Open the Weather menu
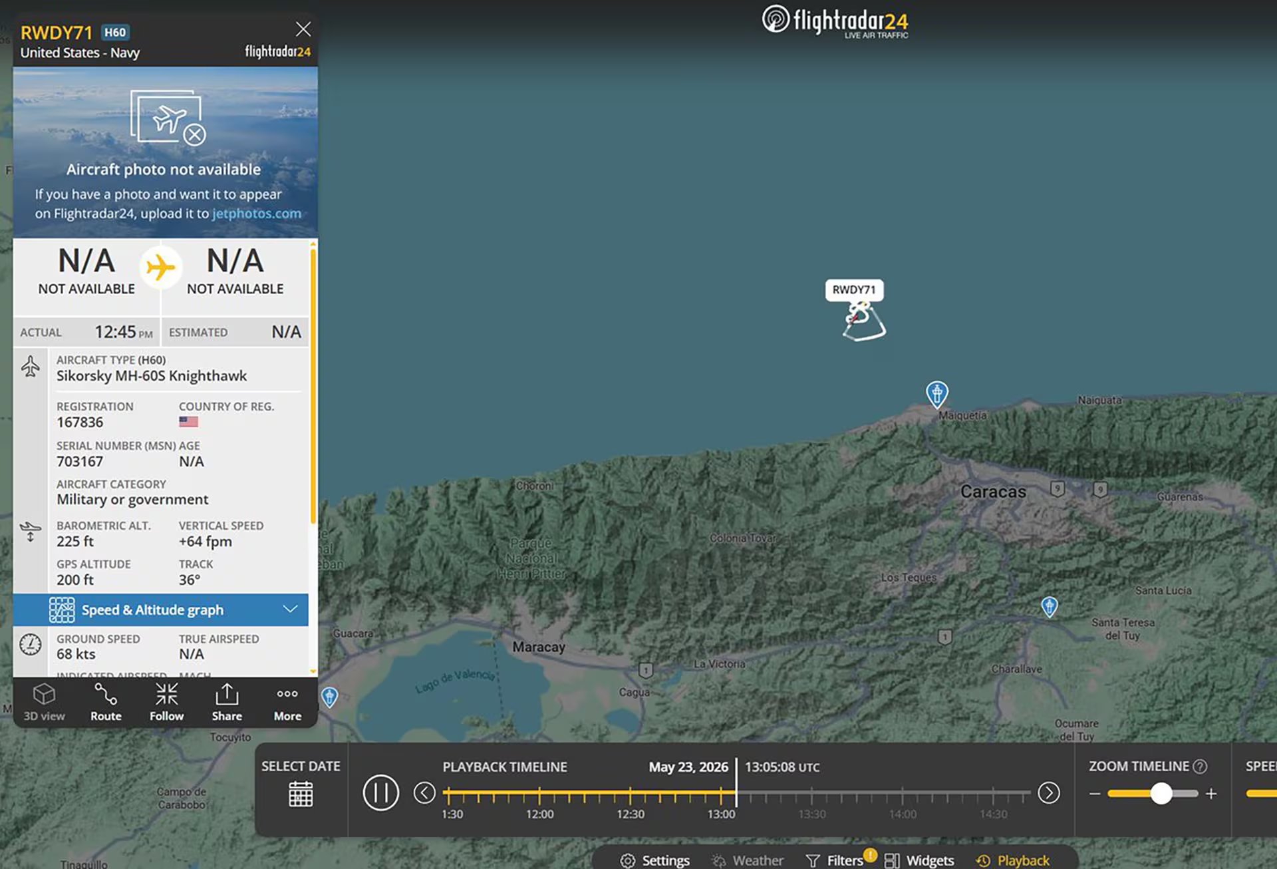Screen dimensions: 1277x869 click(x=747, y=860)
